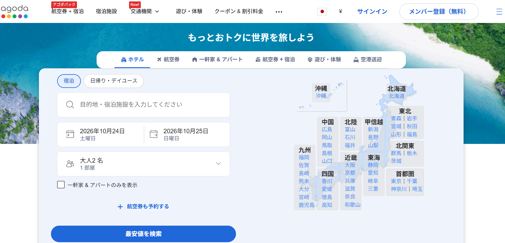Choose 宮城 in the 東北 region
The image size is (505, 243).
pos(396,127)
